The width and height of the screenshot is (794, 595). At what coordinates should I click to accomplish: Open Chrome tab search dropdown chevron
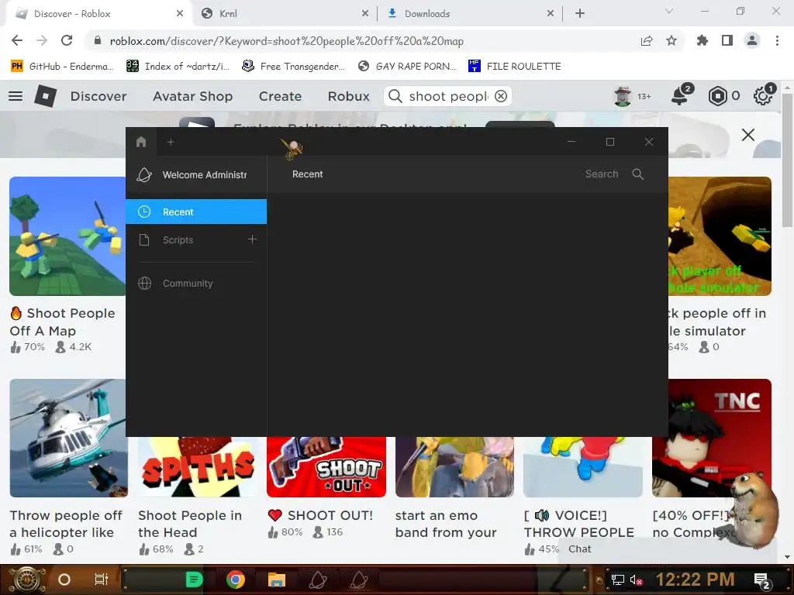coord(669,11)
